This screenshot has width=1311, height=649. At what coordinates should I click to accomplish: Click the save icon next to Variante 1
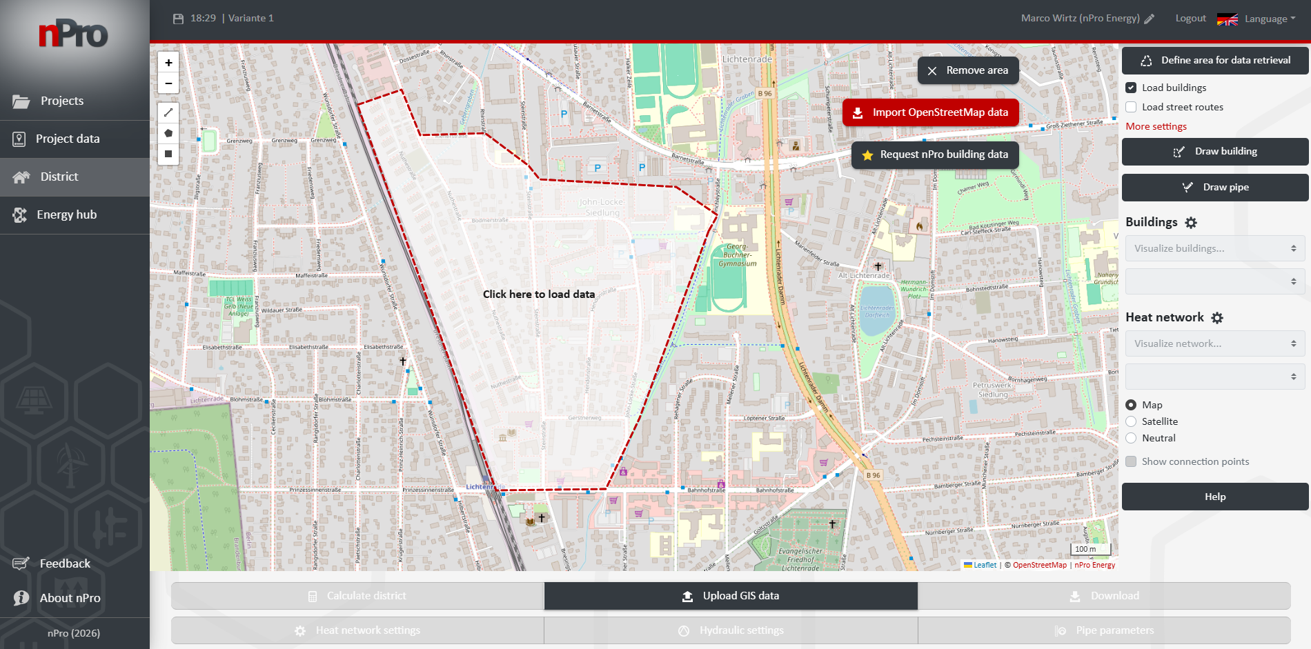177,18
